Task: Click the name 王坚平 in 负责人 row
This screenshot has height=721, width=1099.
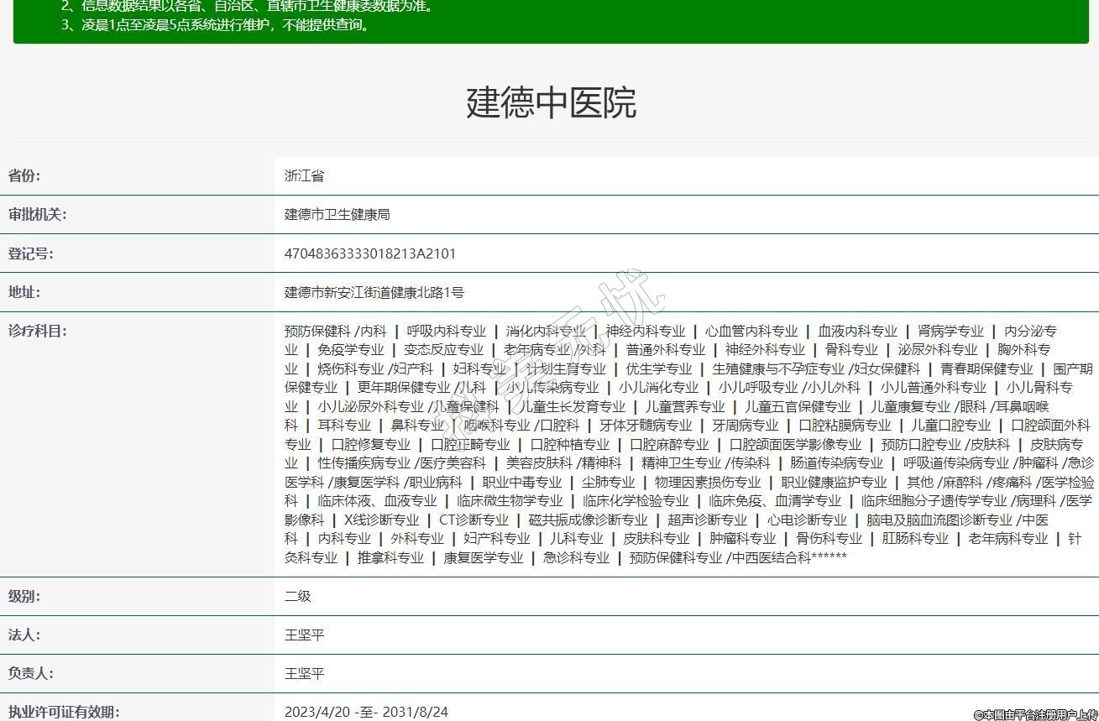Action: [304, 673]
